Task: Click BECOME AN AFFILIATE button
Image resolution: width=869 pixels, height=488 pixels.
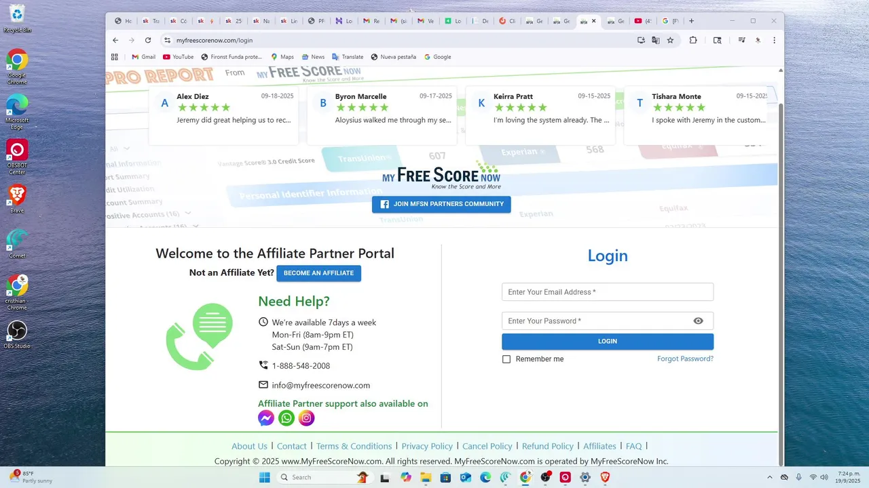Action: pyautogui.click(x=318, y=273)
